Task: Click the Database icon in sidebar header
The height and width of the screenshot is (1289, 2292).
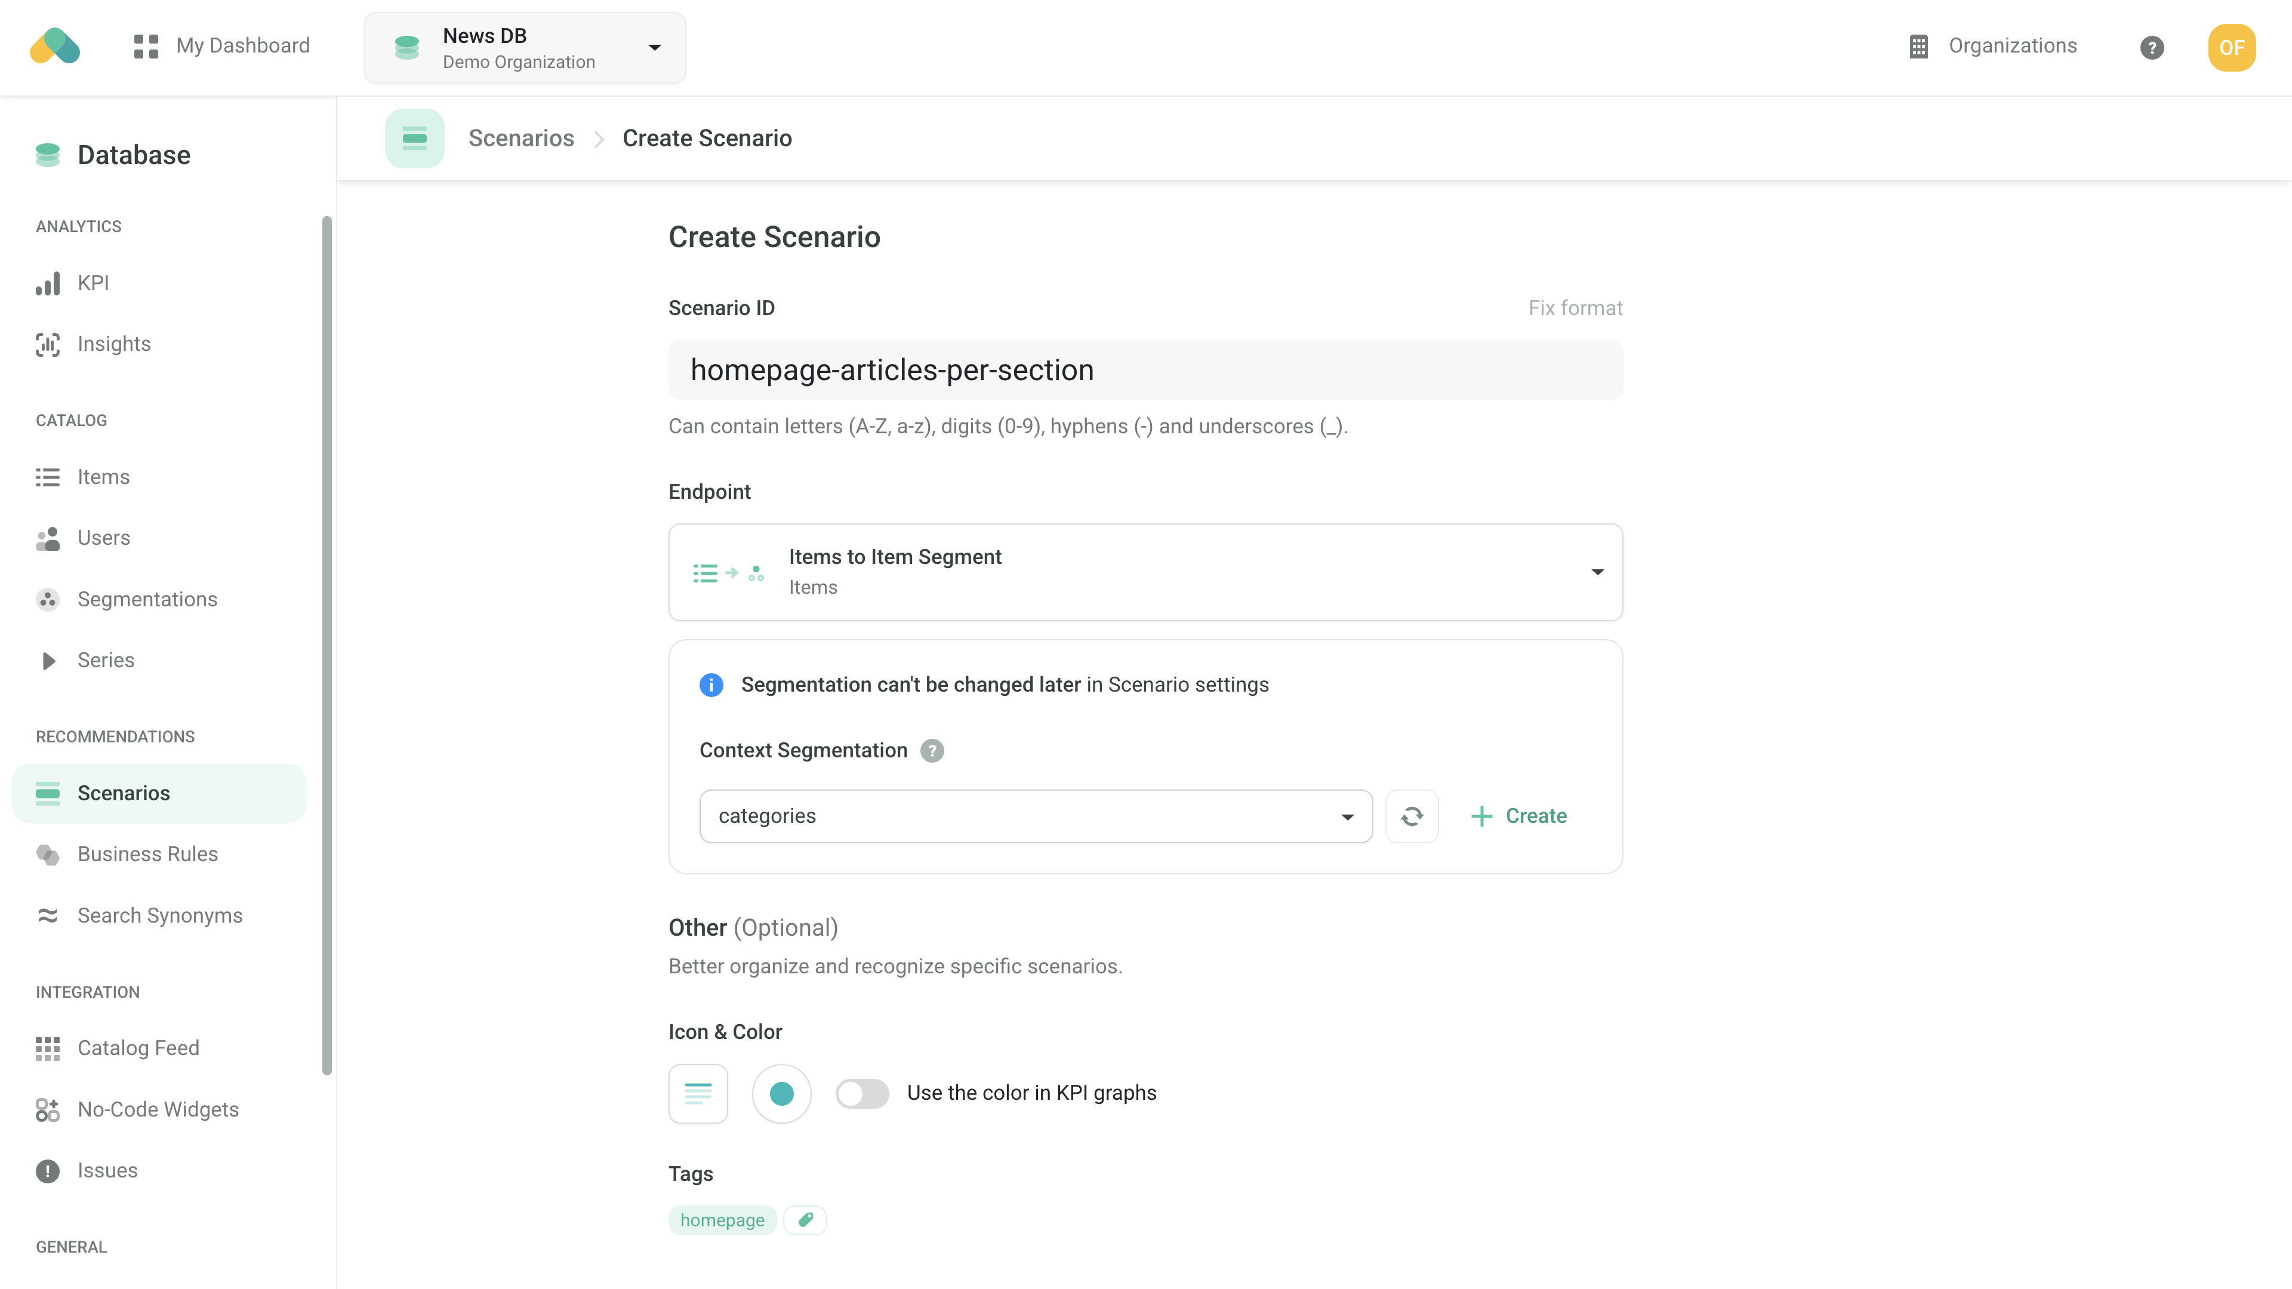Action: 47,155
